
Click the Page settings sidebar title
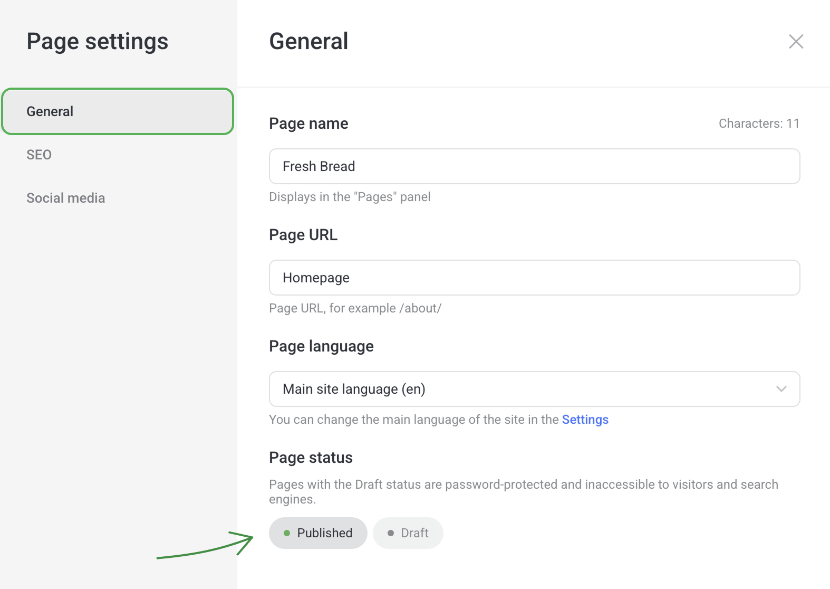point(98,42)
